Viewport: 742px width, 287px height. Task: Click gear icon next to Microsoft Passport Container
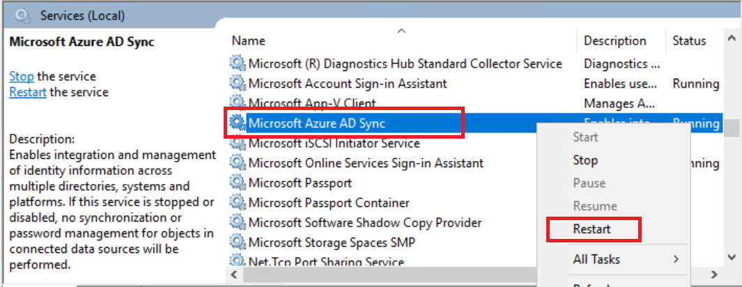(238, 203)
